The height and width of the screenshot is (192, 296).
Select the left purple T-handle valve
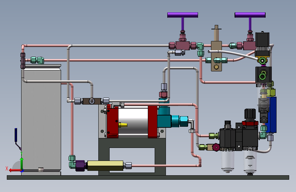(183, 15)
